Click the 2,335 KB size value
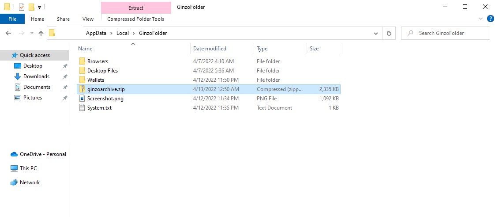The image size is (495, 217). pos(328,89)
